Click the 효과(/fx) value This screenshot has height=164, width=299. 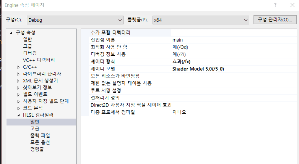tap(181, 62)
